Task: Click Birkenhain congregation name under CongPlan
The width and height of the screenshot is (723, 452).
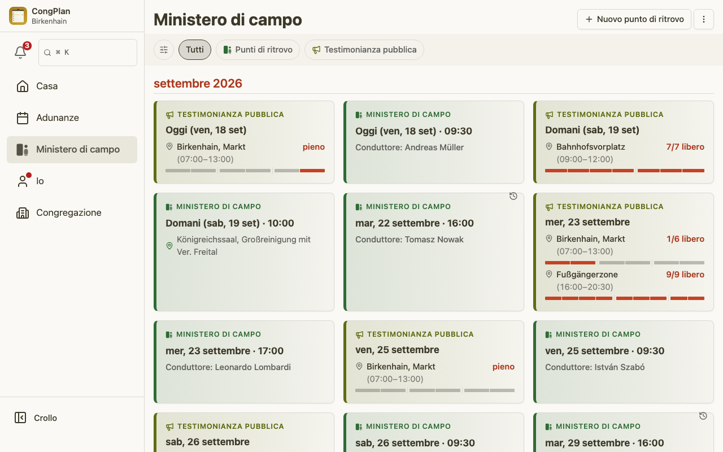Action: coord(49,21)
